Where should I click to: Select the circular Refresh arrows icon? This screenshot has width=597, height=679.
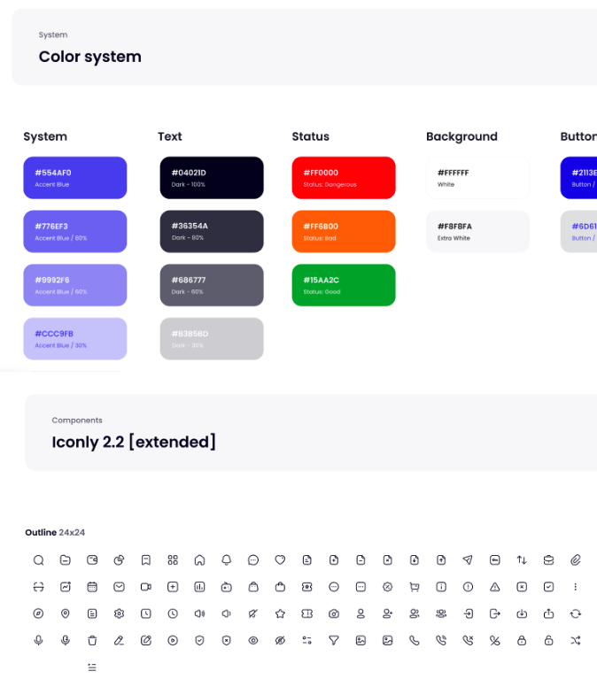(576, 613)
